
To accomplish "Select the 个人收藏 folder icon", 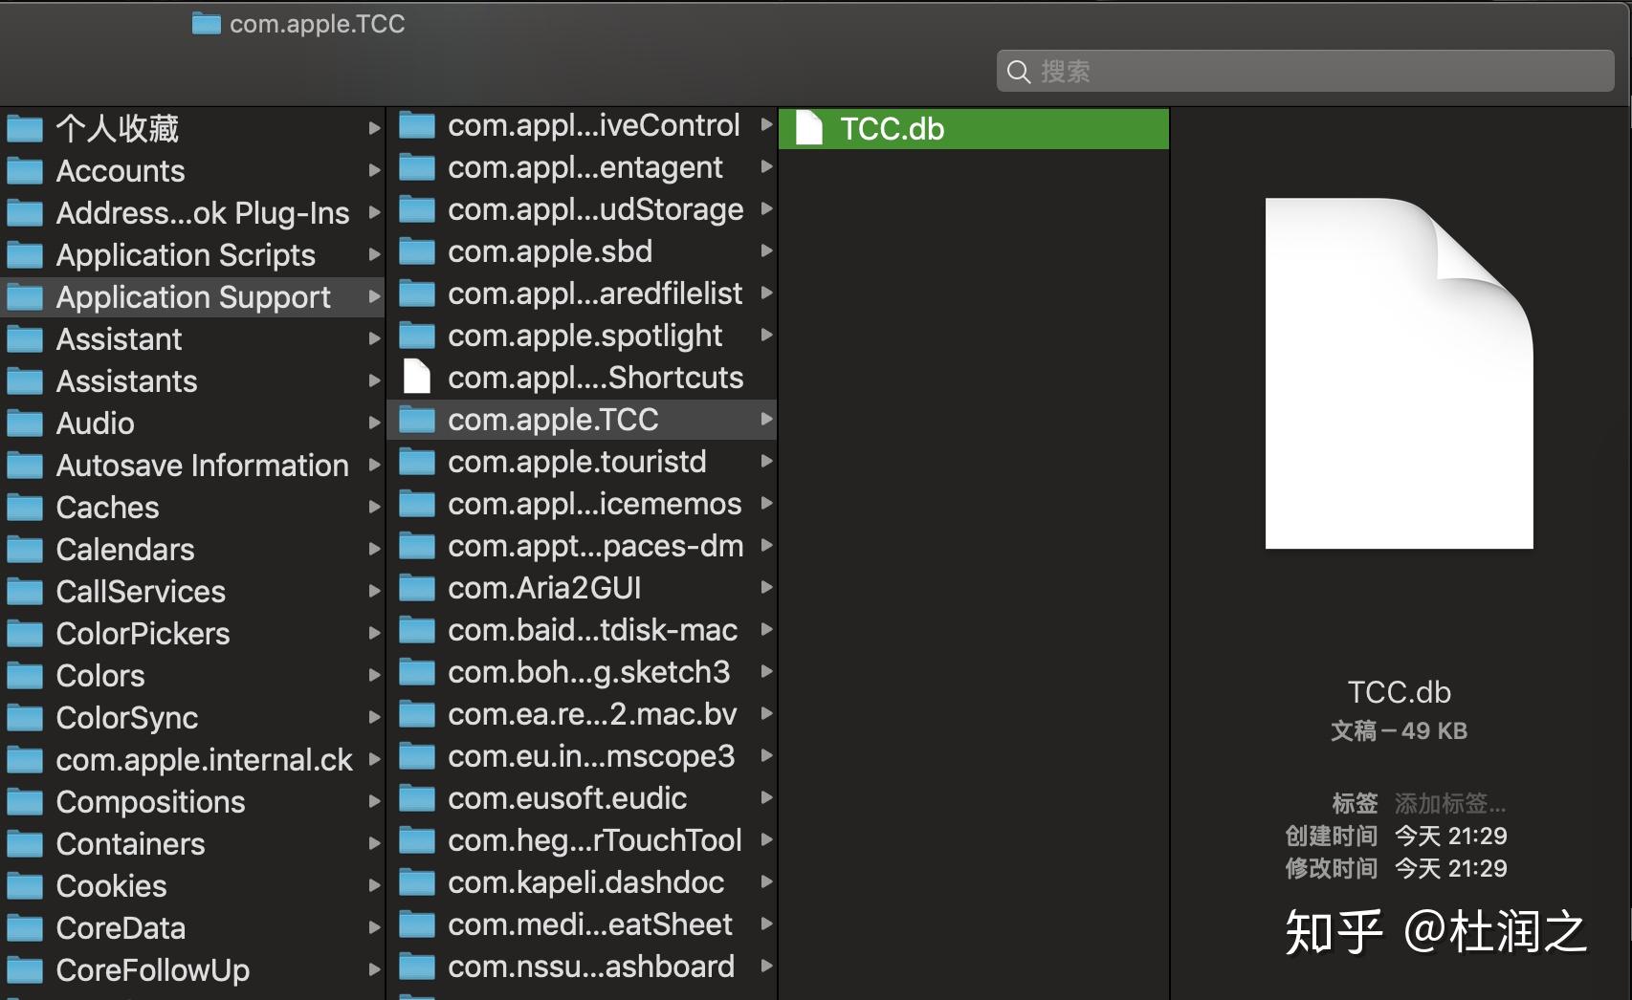I will pos(25,128).
